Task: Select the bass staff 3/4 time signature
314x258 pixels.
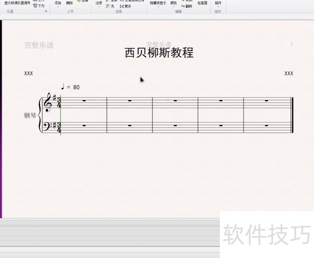Action: (x=59, y=127)
